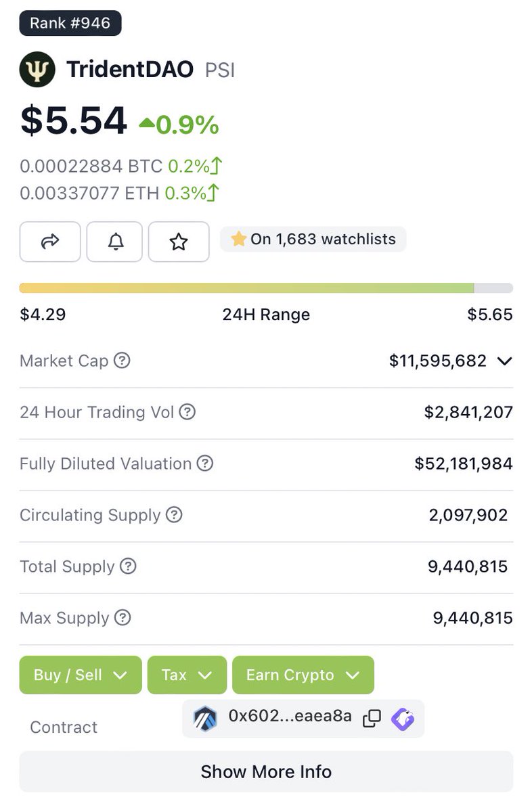Click the Contract label
Image resolution: width=532 pixels, height=812 pixels.
pyautogui.click(x=64, y=727)
